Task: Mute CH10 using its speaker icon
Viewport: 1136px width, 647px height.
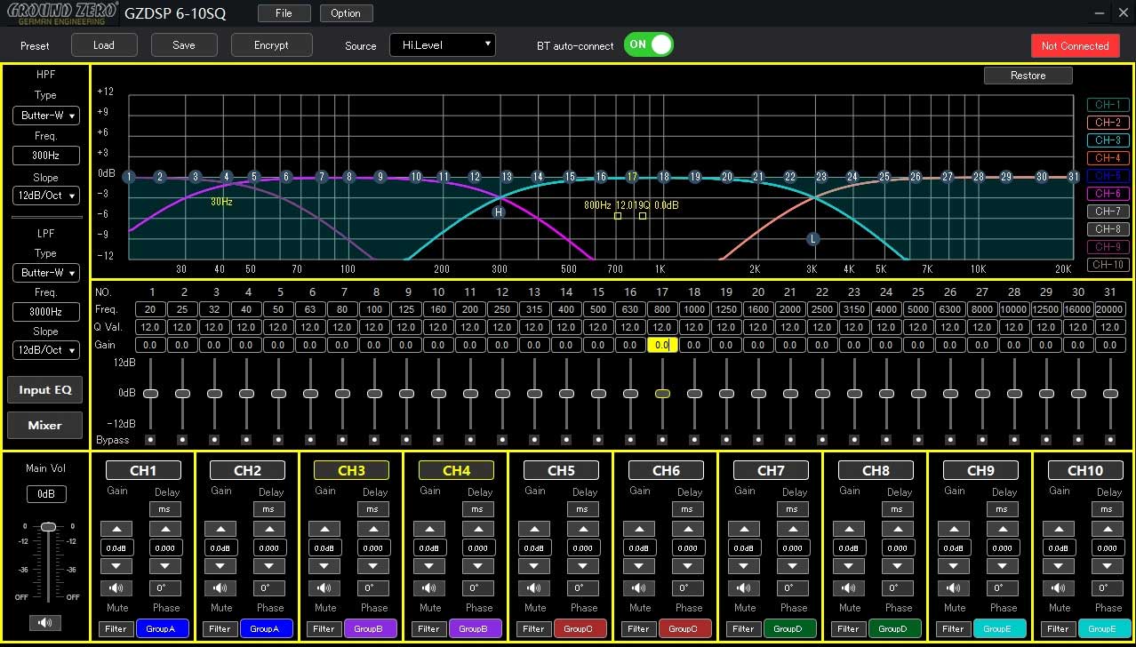Action: (1058, 587)
